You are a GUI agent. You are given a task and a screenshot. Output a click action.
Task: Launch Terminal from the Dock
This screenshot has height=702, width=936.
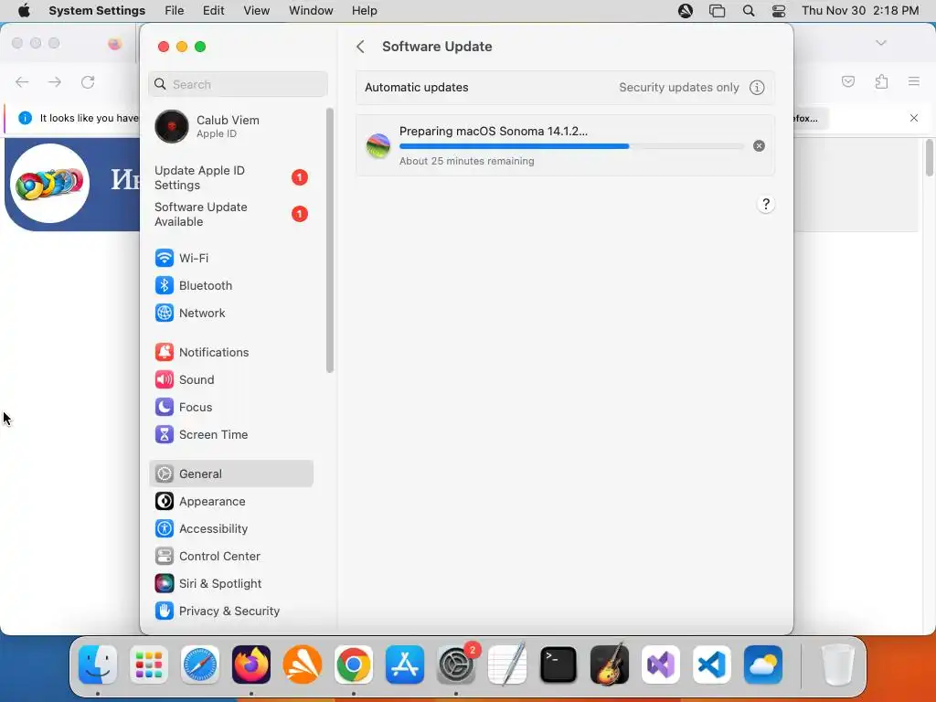(x=558, y=665)
